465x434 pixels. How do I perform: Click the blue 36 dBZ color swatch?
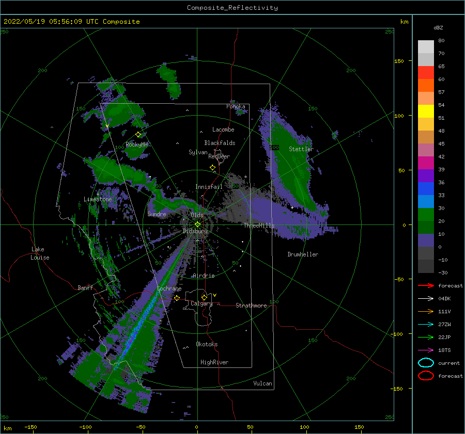(x=426, y=189)
